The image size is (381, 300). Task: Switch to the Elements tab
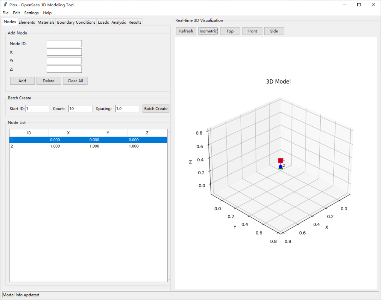(x=27, y=22)
